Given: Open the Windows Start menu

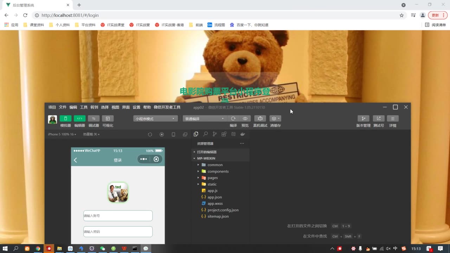Looking at the screenshot, I should (x=5, y=248).
